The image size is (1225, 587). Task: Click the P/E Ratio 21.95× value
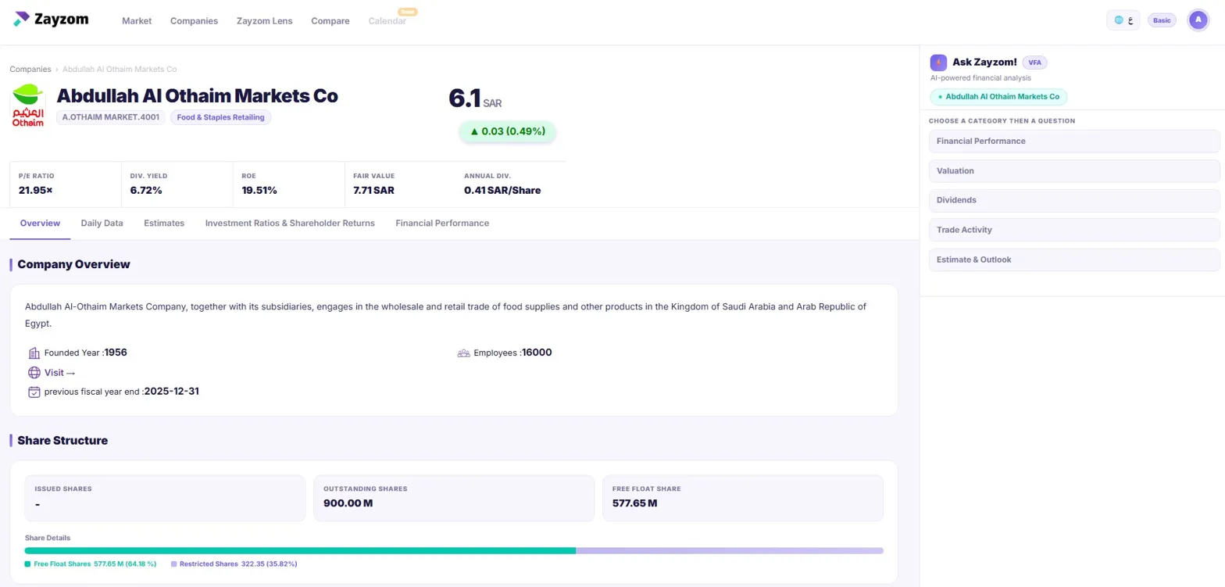(36, 191)
